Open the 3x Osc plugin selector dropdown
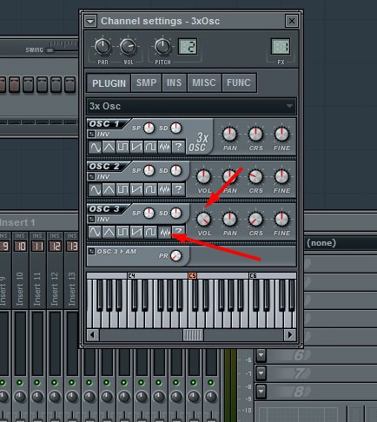 coord(191,106)
